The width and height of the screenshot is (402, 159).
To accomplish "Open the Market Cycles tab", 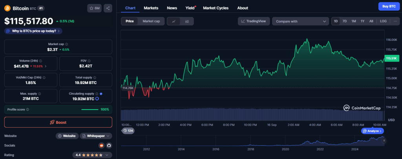I will (x=216, y=8).
